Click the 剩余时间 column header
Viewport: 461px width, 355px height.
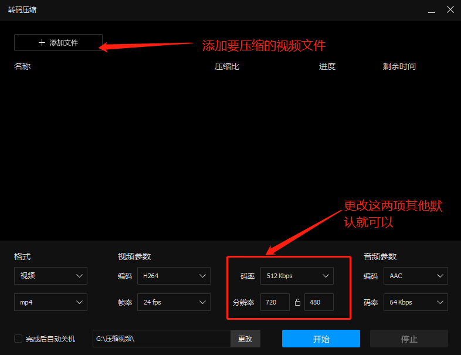pos(399,66)
